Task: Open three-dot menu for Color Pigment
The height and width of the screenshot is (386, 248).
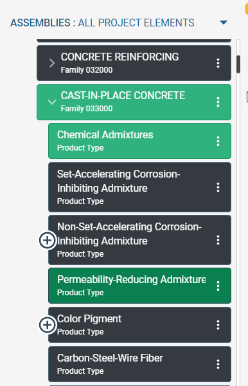Action: (218, 325)
